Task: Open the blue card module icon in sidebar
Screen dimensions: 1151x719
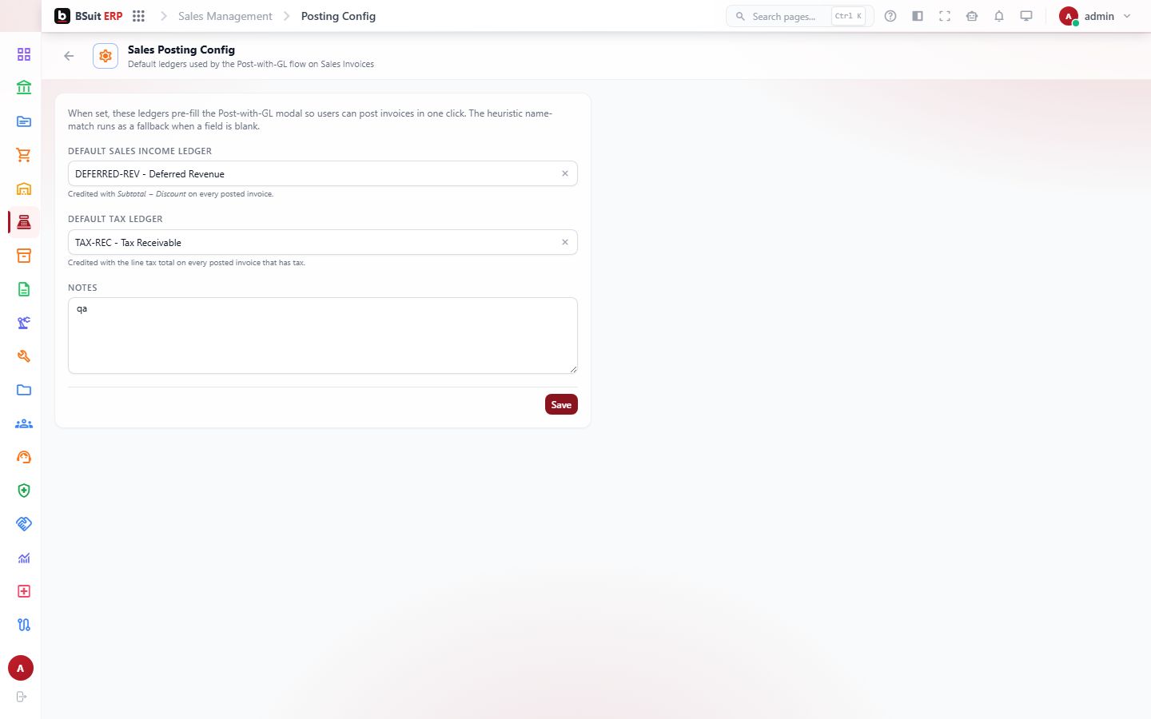Action: coord(24,121)
